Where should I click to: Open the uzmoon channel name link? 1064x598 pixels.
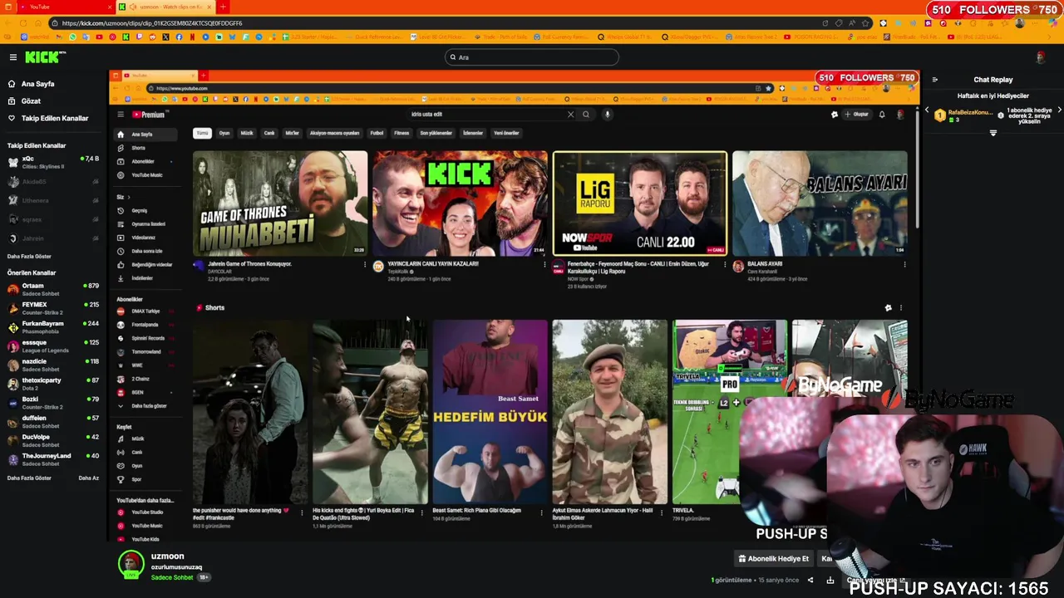[168, 556]
